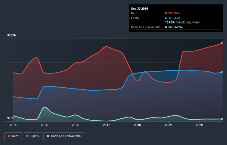
Task: Click the NT$78.612m cash value
Action: pos(174,27)
